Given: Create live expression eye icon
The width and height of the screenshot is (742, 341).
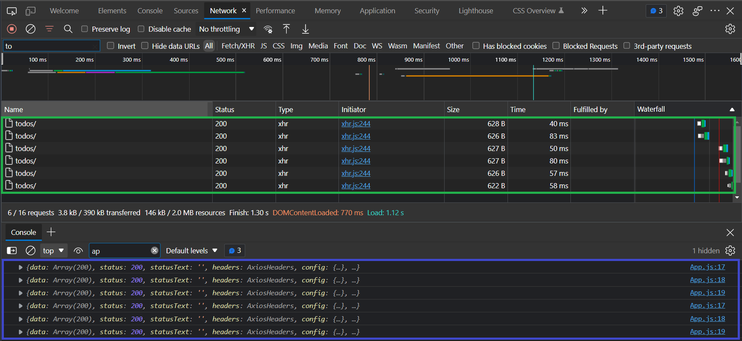Looking at the screenshot, I should [x=78, y=251].
